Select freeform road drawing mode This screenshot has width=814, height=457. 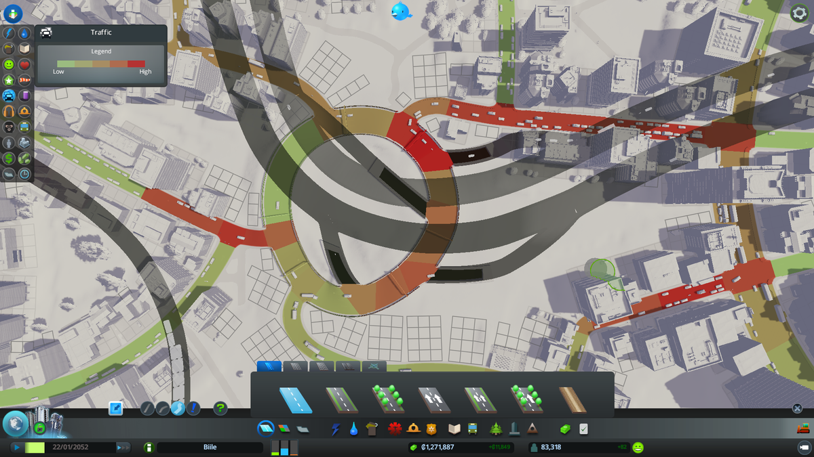coord(178,408)
